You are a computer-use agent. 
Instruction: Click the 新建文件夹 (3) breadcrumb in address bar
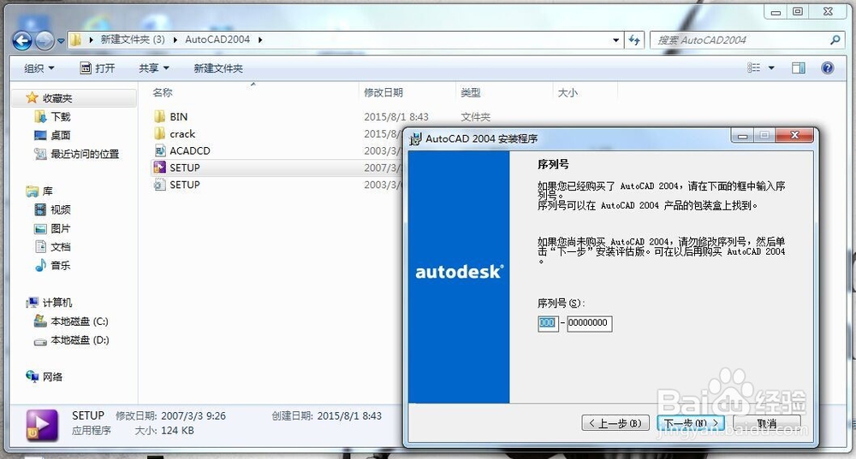132,39
